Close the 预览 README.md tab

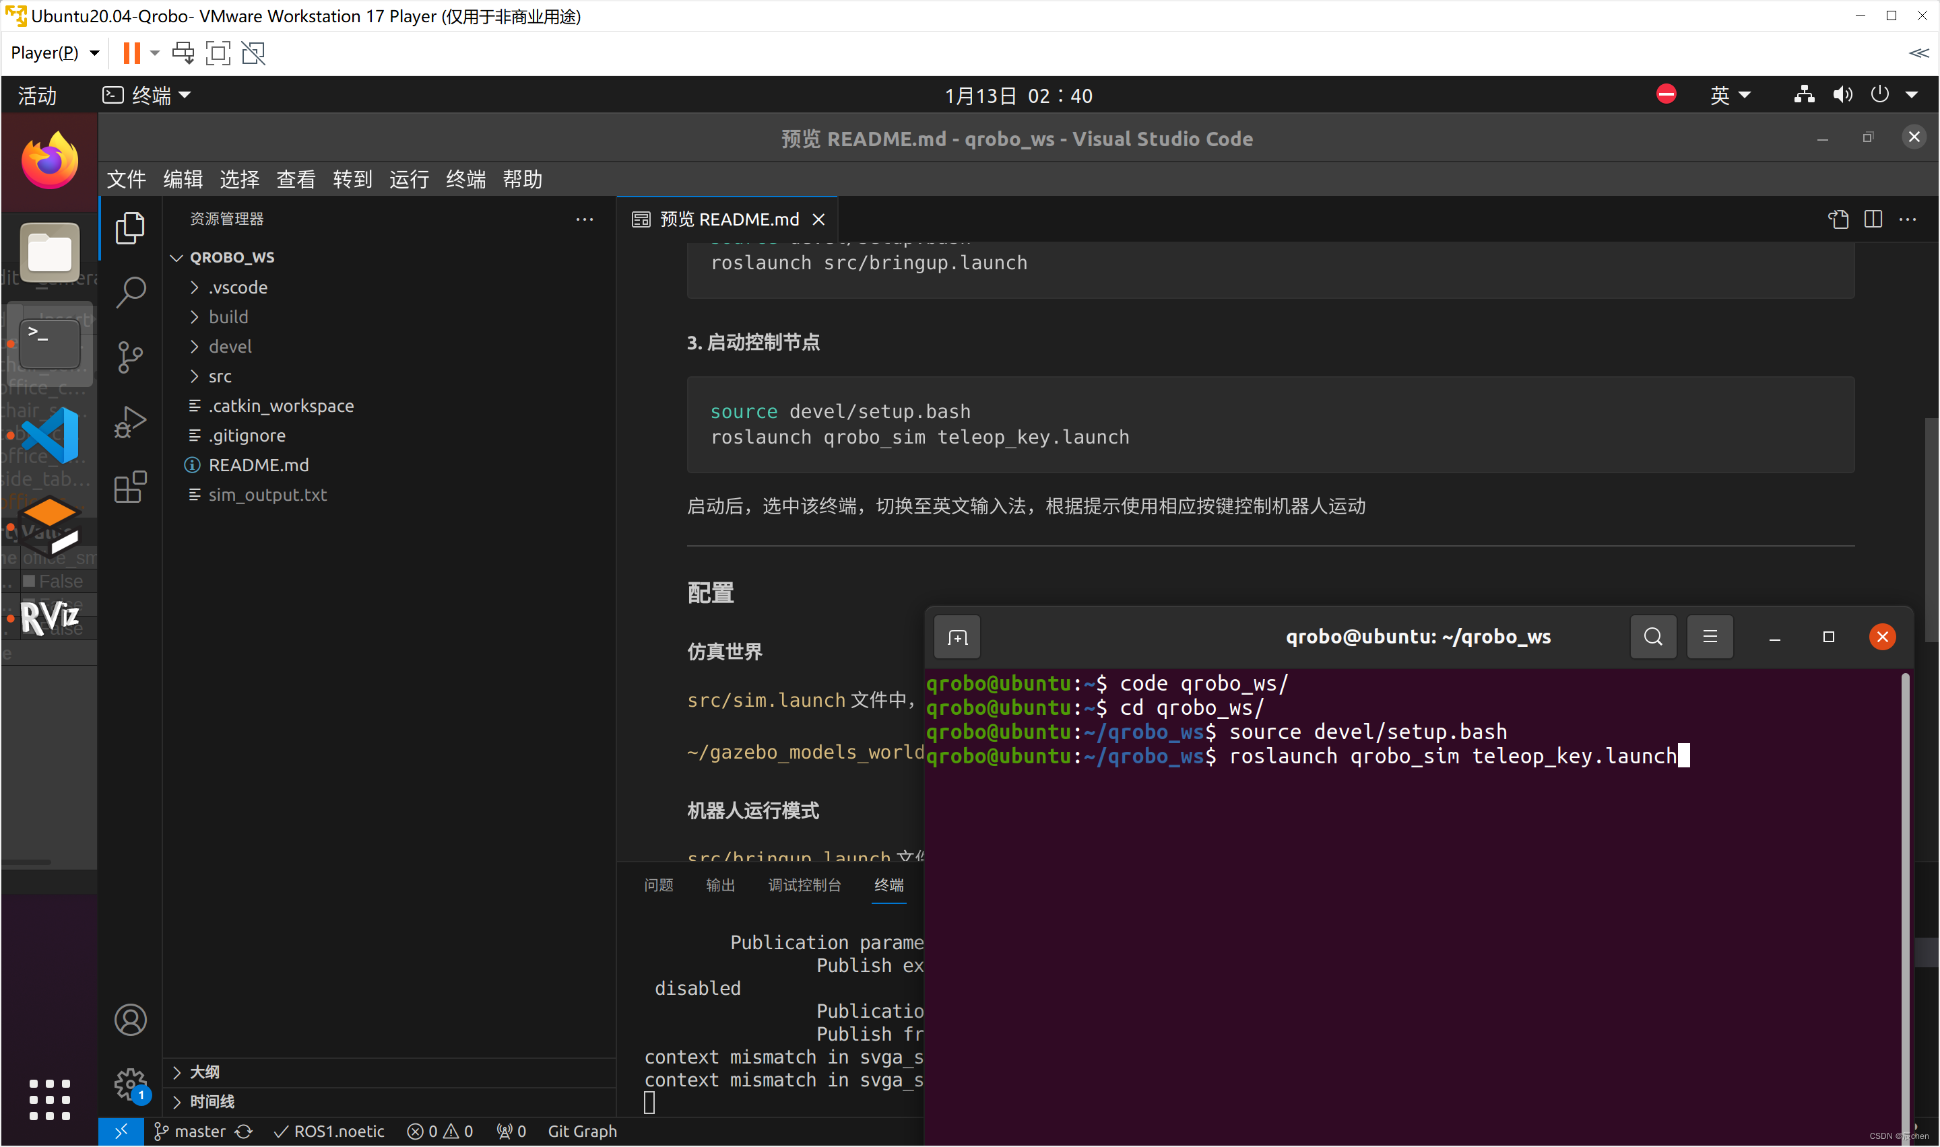[x=819, y=219]
